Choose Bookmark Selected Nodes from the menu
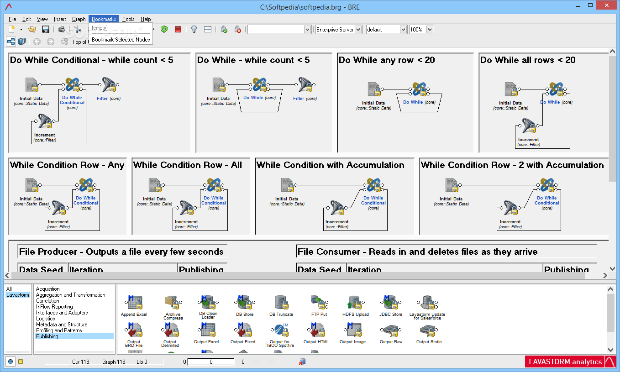This screenshot has height=372, width=620. point(121,40)
